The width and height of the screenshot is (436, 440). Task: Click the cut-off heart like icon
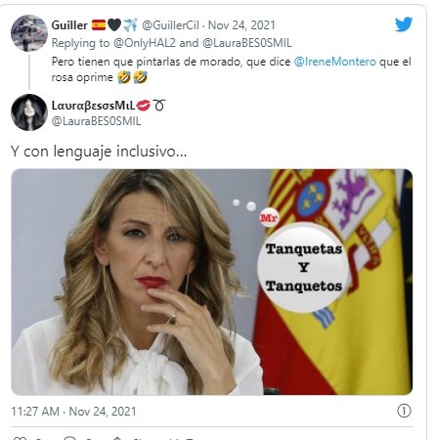[20, 438]
